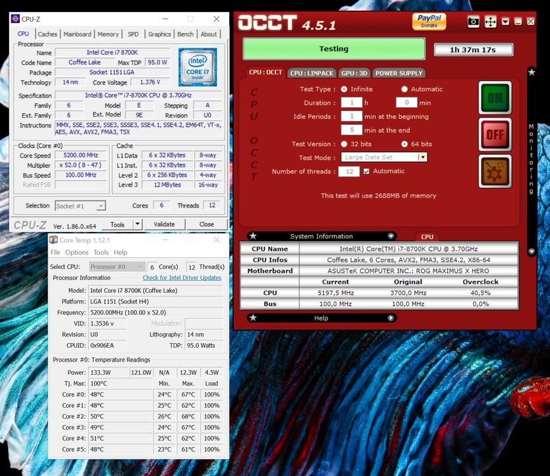Screen dimensions: 550x476
Task: Click Check for Intel Driver Updates link
Action: click(182, 278)
